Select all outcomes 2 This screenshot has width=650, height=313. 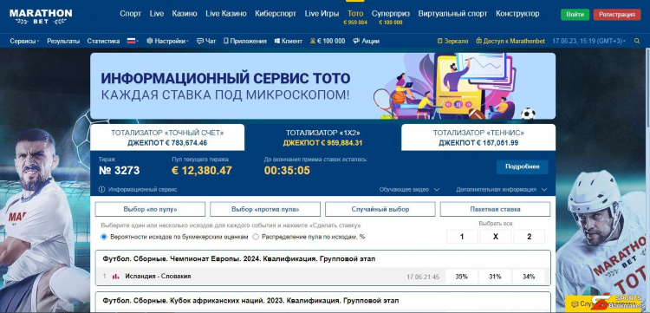click(529, 237)
